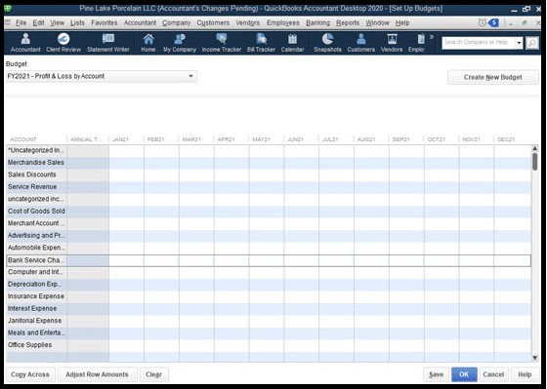Select the Janitorial Expense account row
The height and width of the screenshot is (389, 547).
(x=269, y=321)
